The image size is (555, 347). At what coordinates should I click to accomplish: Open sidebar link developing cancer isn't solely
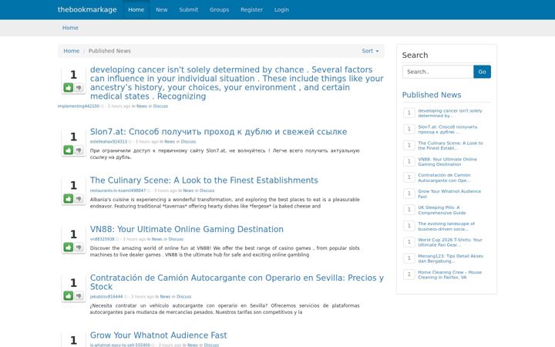coord(450,113)
